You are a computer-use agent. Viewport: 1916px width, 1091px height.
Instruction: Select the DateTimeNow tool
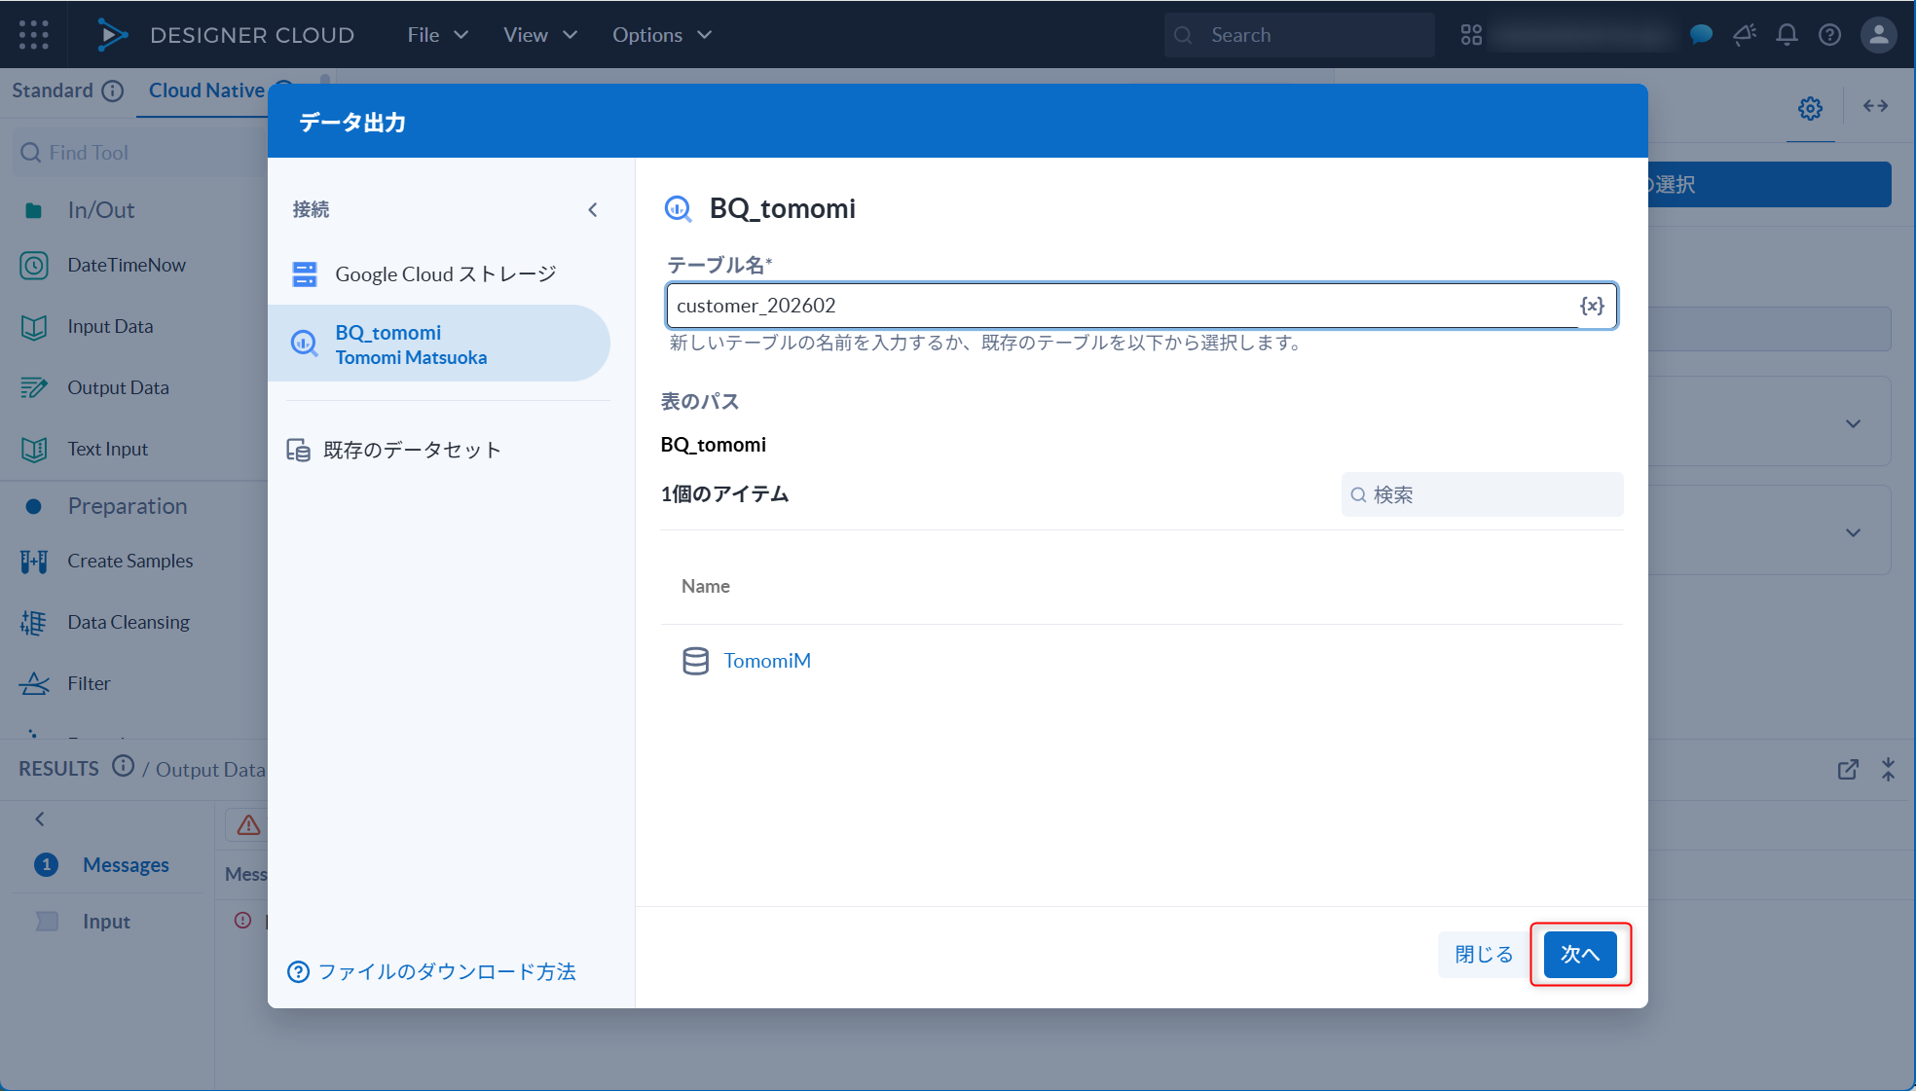click(128, 264)
